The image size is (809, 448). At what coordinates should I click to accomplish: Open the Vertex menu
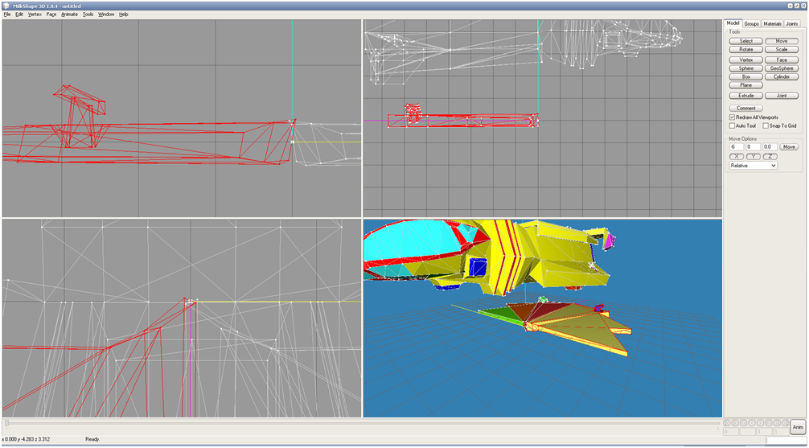point(35,14)
